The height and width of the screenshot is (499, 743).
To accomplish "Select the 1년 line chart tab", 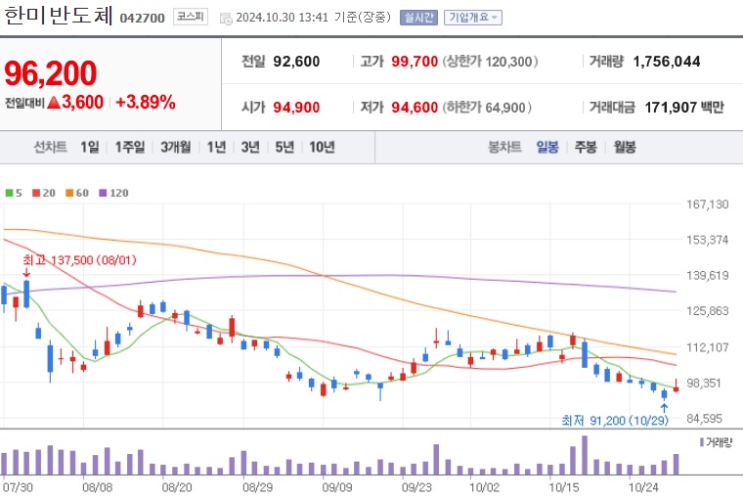I will point(216,147).
